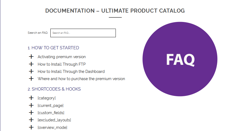This screenshot has width=230, height=131.
Task: Click plus icon next to Install Through the Dashboard
Action: (x=31, y=71)
